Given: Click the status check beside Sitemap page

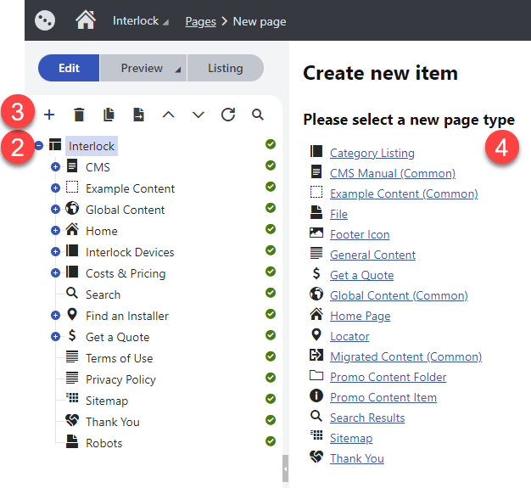Looking at the screenshot, I should point(271,399).
